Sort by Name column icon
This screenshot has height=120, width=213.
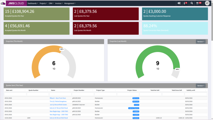(x=70, y=90)
